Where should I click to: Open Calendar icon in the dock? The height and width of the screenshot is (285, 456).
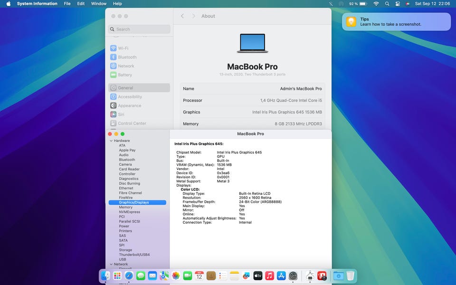199,275
